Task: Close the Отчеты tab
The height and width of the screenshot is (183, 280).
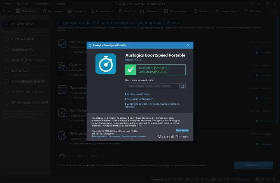Action: point(135,11)
